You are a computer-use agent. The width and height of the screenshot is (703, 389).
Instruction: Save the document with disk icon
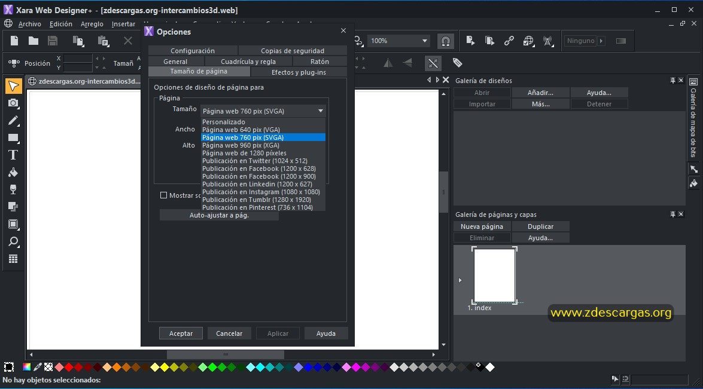click(x=53, y=41)
